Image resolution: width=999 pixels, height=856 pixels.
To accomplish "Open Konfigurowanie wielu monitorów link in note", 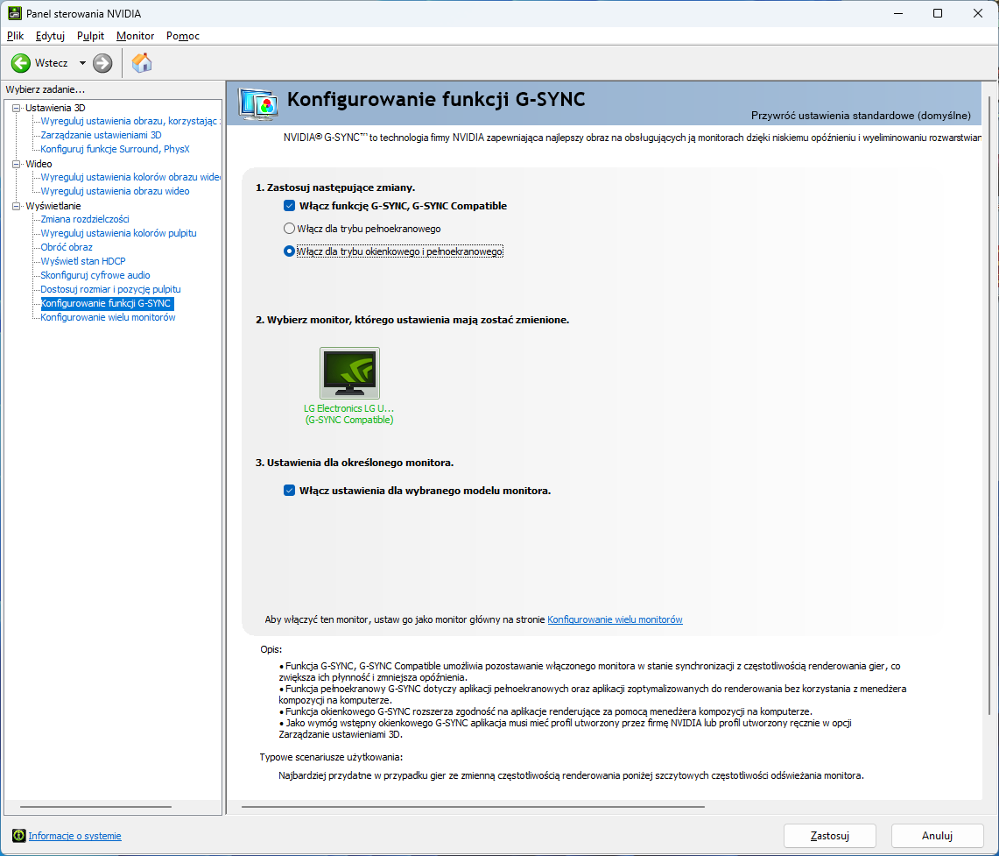I will point(615,619).
